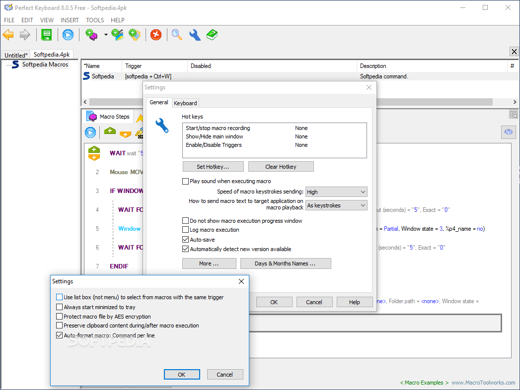Click left arrow of macro list scrollbar
Screen dimensions: 520x390
[x=85, y=102]
